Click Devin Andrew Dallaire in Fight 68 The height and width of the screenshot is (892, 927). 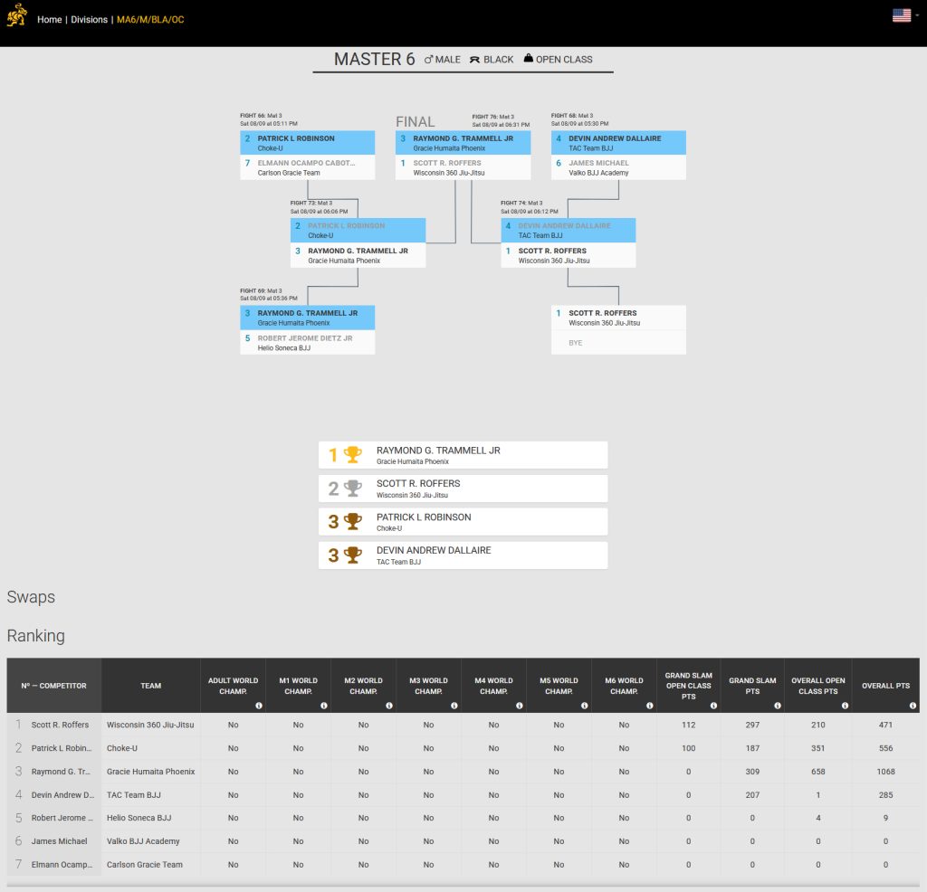click(x=618, y=143)
